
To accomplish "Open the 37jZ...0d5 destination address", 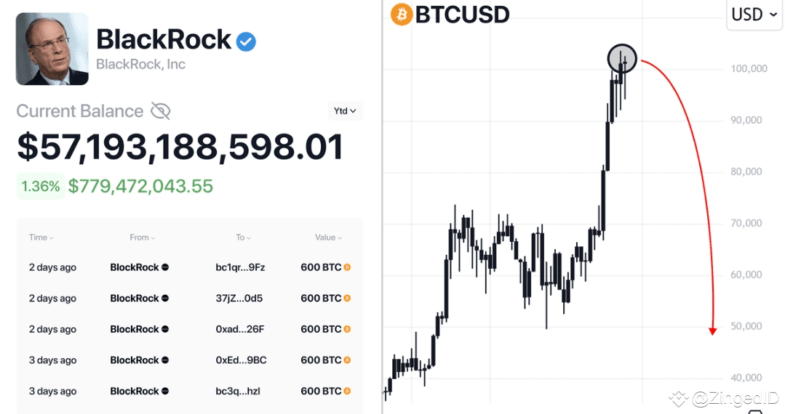I will [x=239, y=299].
